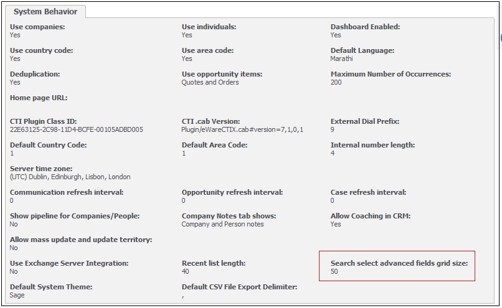Select the CTI .cab Version value text
The height and width of the screenshot is (308, 502).
coord(242,129)
